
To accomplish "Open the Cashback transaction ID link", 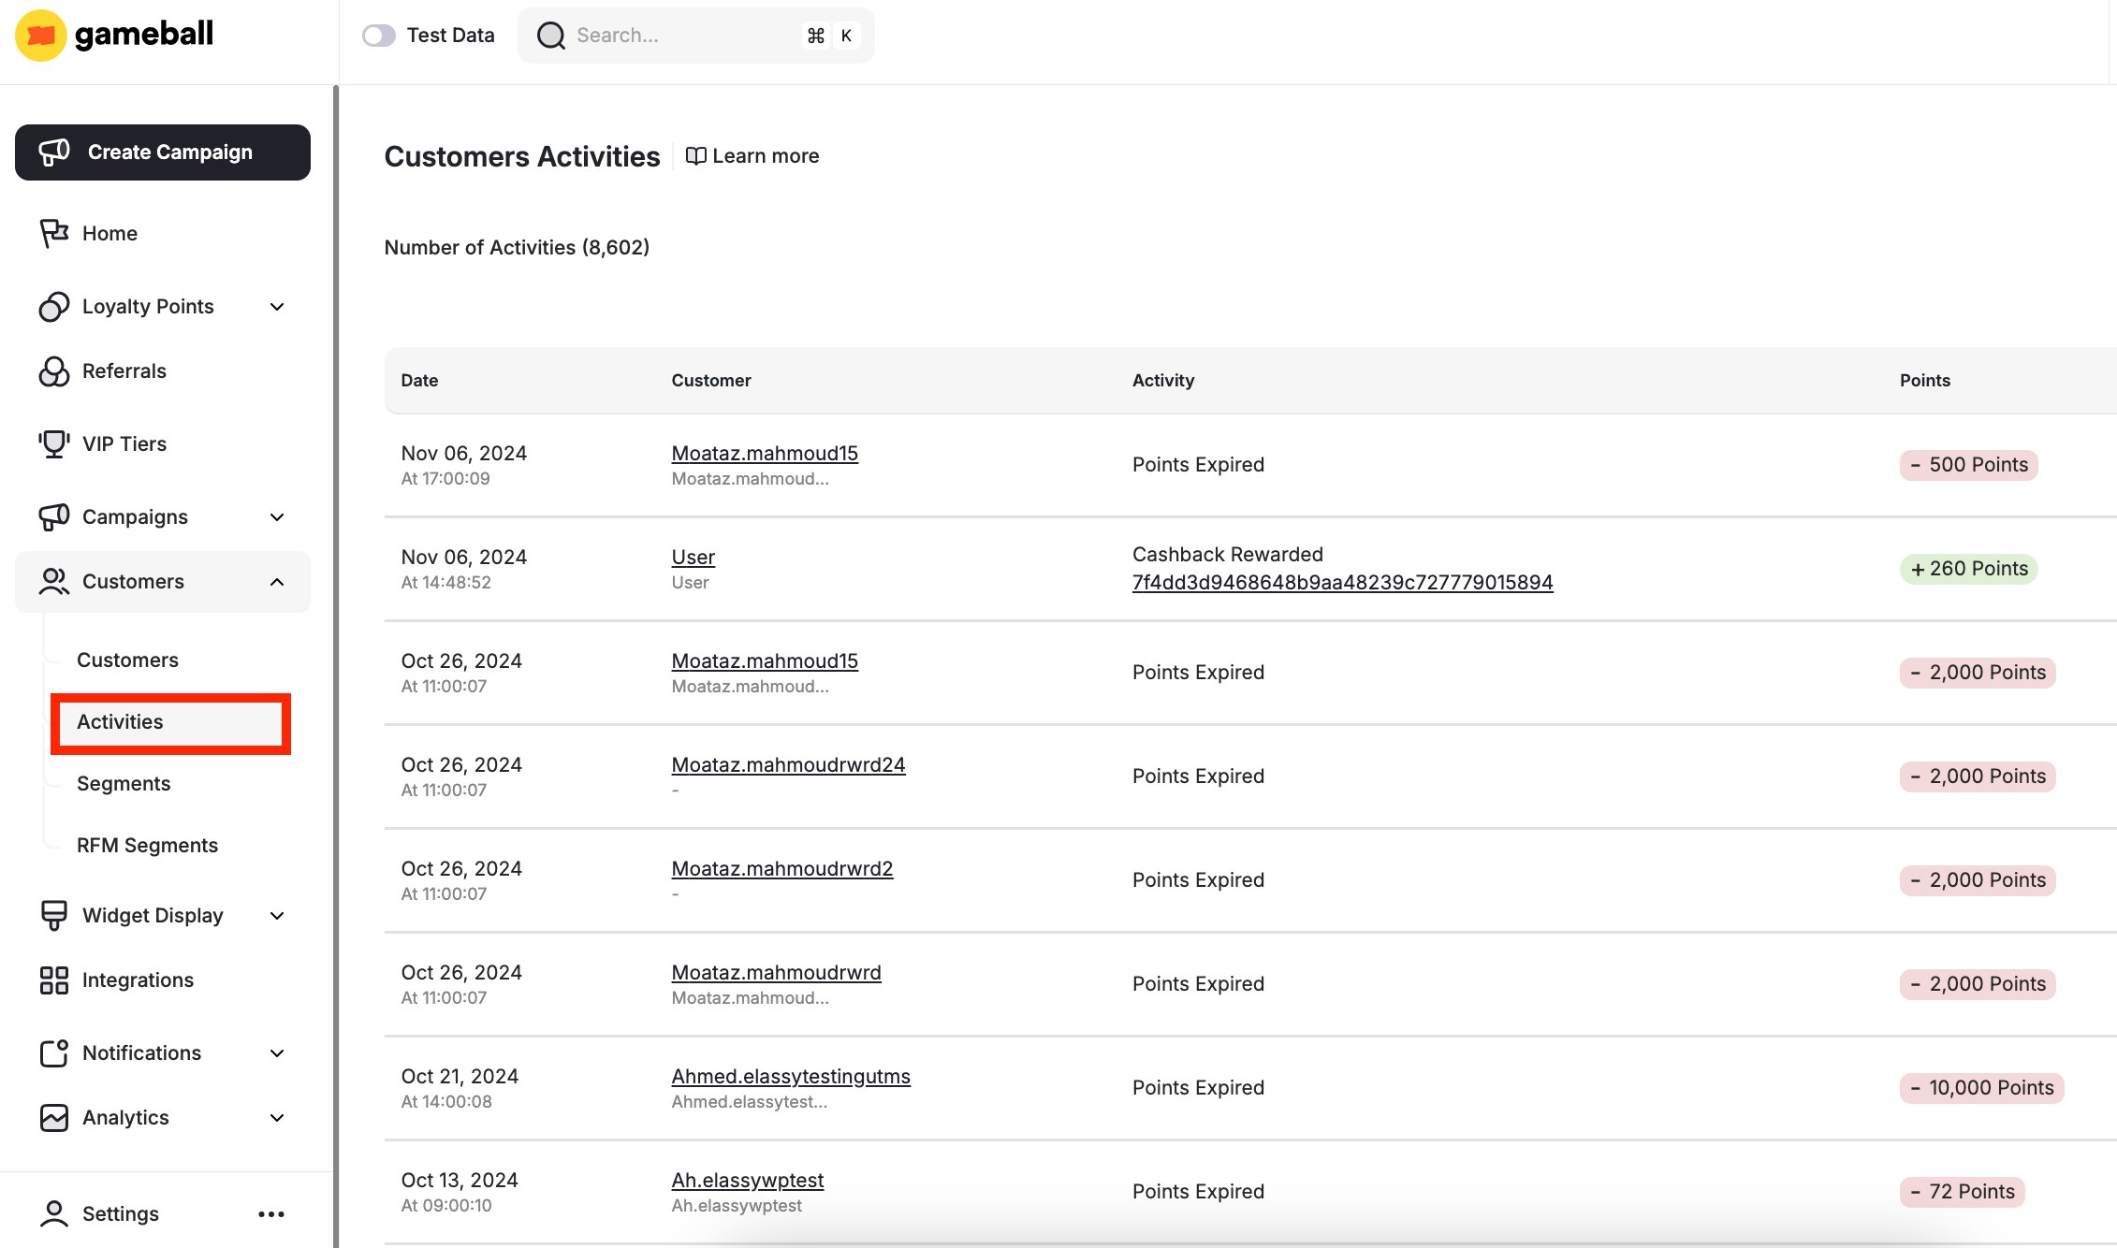I will coord(1342,582).
